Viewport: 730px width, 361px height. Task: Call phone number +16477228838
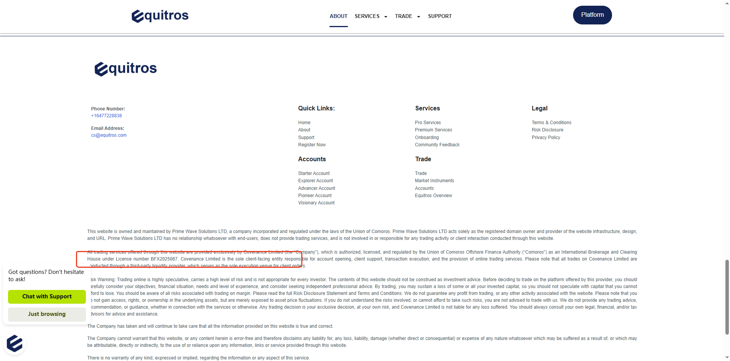(x=107, y=116)
